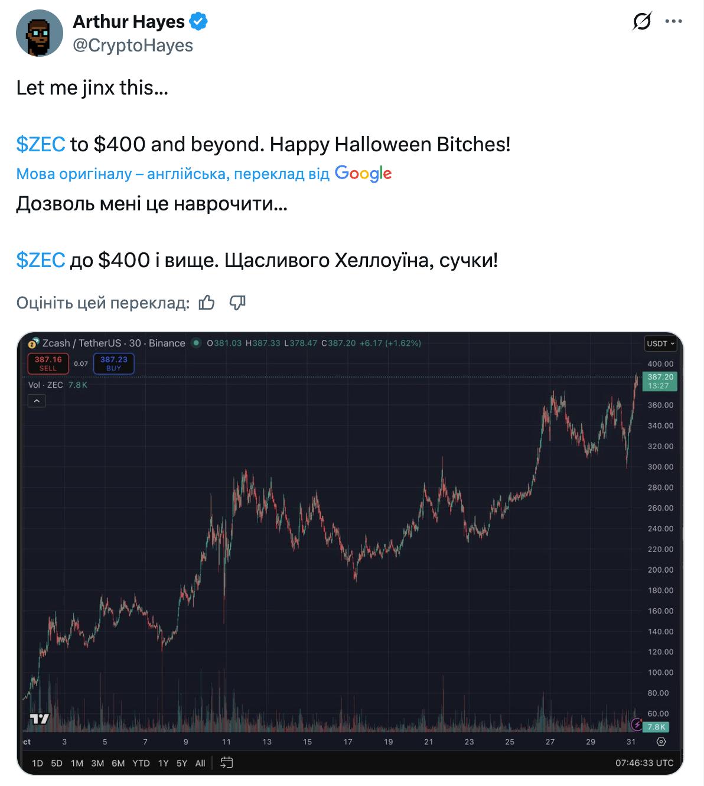Open the USDT currency dropdown
This screenshot has height=786, width=704.
point(660,343)
